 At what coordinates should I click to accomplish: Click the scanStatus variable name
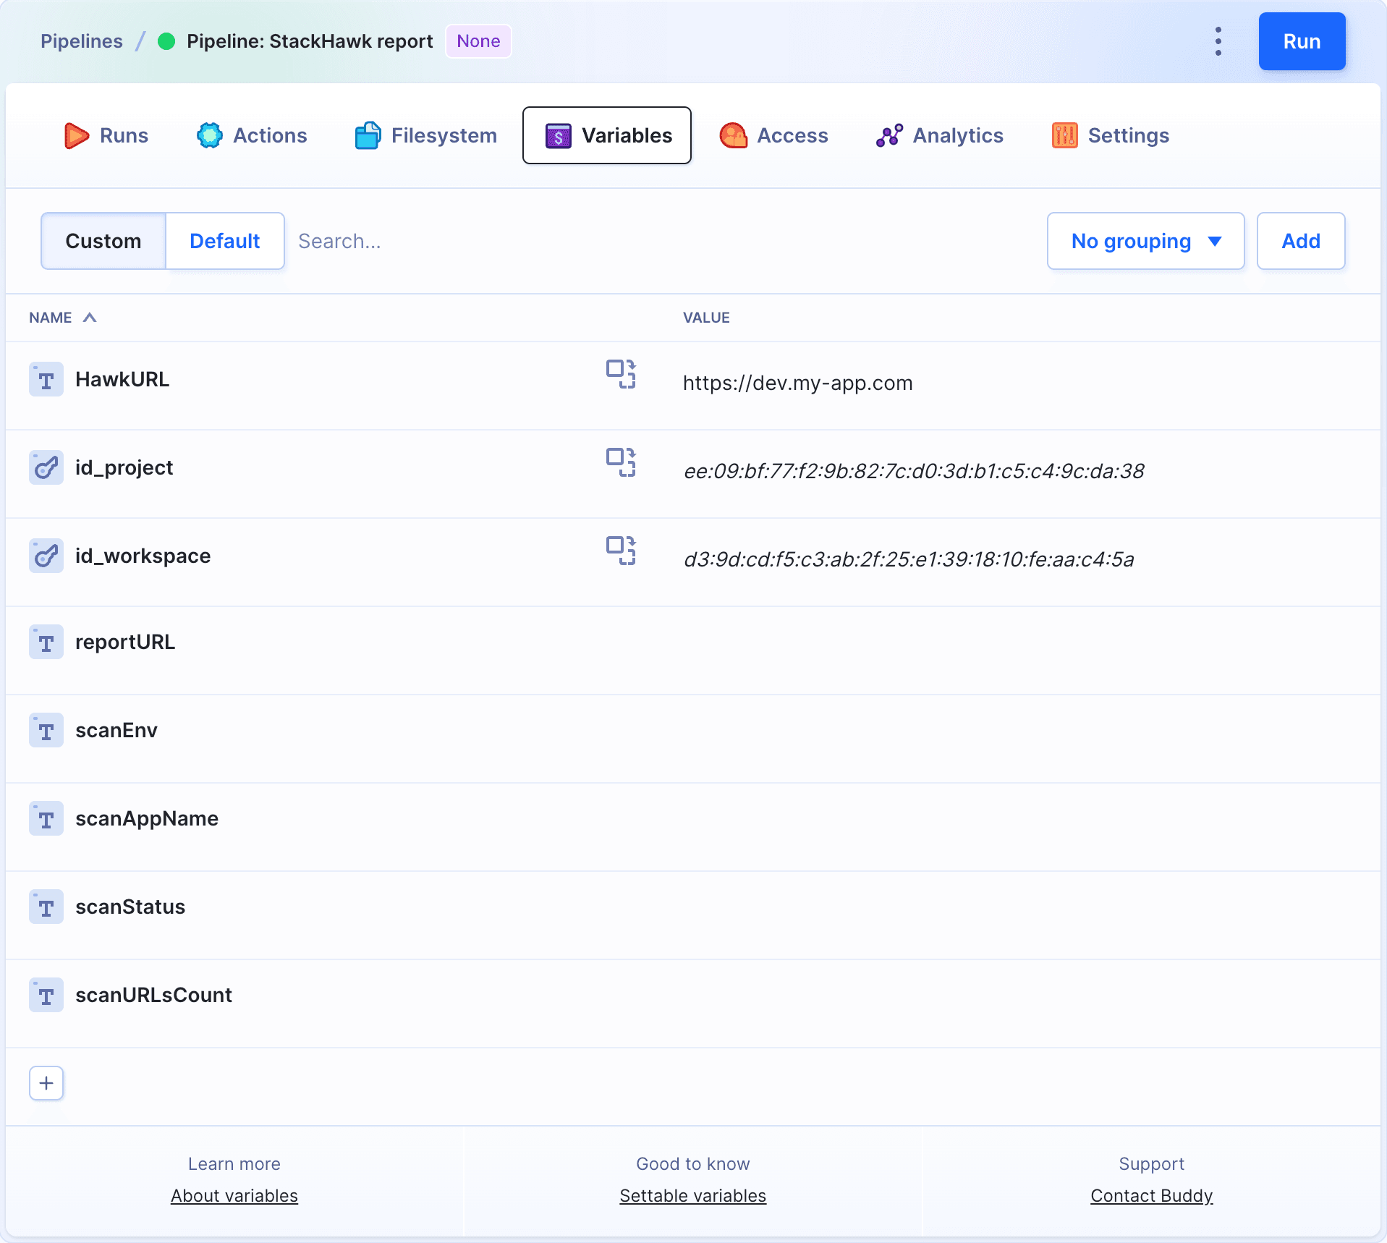click(130, 907)
